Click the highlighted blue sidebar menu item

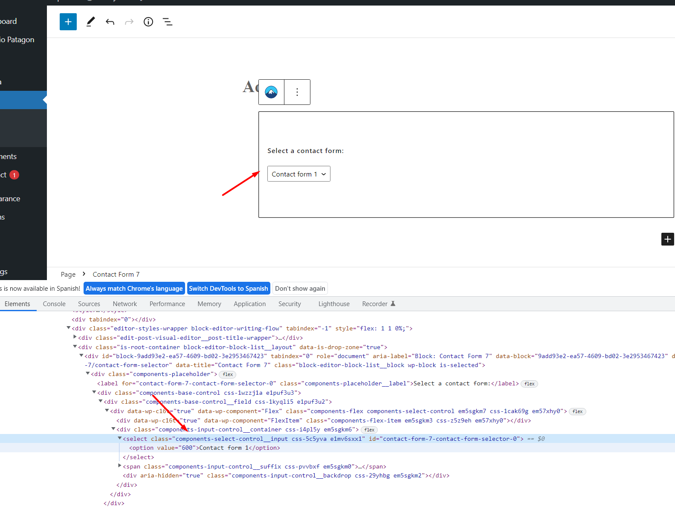[x=23, y=100]
